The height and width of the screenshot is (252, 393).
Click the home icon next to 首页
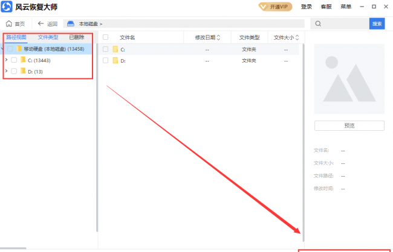9,24
